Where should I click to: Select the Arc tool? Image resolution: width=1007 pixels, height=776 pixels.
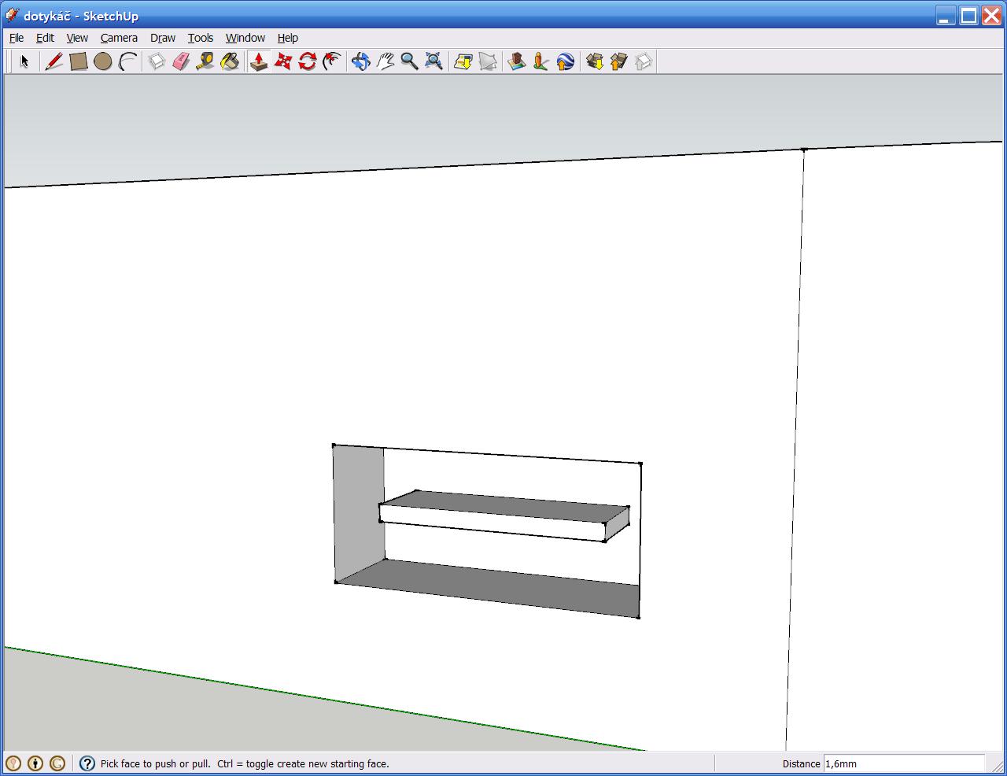[x=127, y=61]
